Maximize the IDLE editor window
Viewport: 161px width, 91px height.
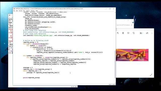(110, 9)
